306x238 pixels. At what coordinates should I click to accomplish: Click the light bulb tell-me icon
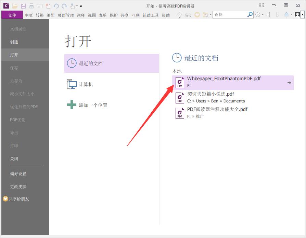pyautogui.click(x=180, y=15)
